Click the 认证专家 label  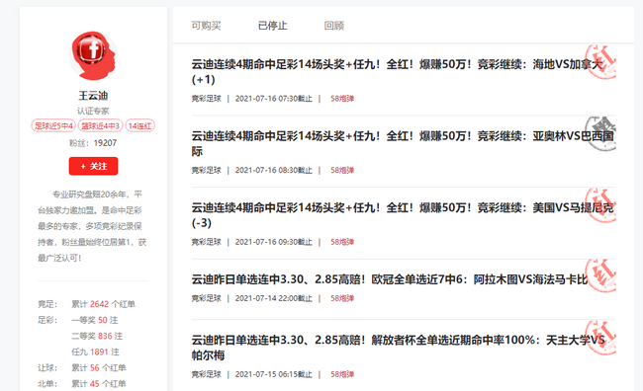click(93, 111)
